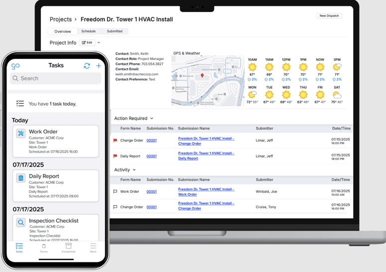Click the Date/Time header in Action Required
Image resolution: width=386 pixels, height=272 pixels.
341,128
